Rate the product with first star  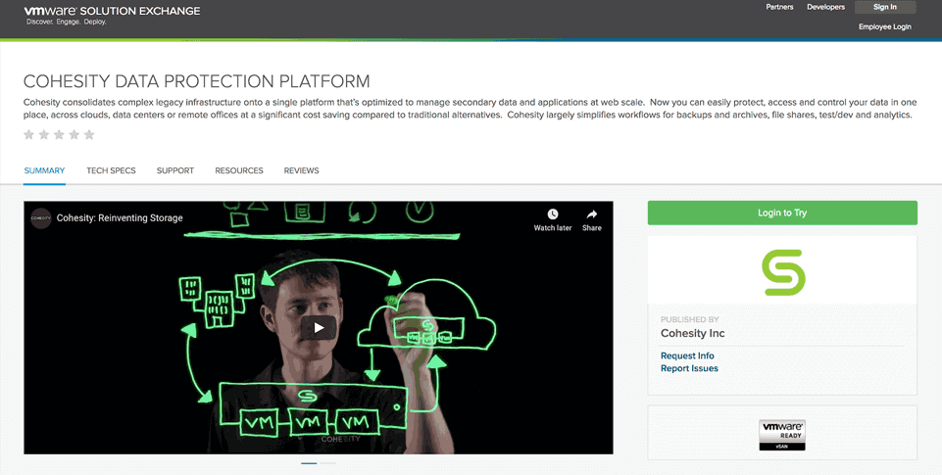point(29,134)
